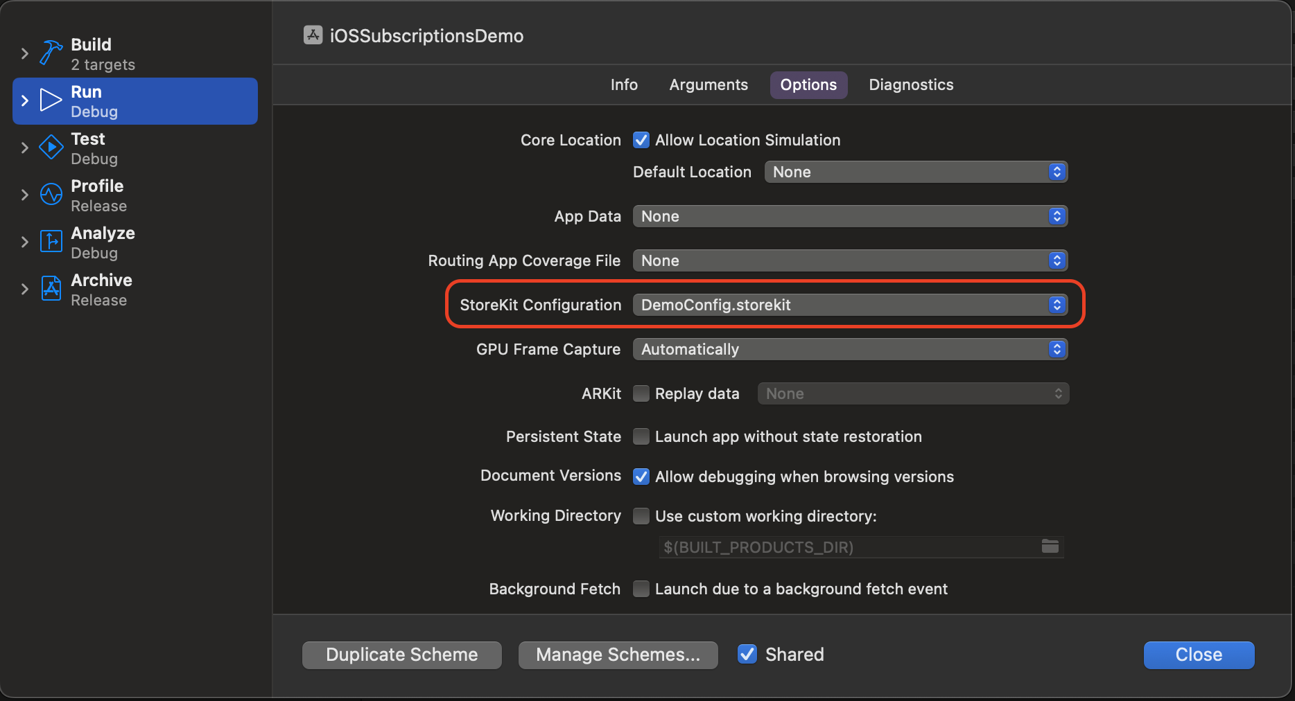Click the working directory folder icon
Image resolution: width=1295 pixels, height=701 pixels.
pyautogui.click(x=1050, y=547)
